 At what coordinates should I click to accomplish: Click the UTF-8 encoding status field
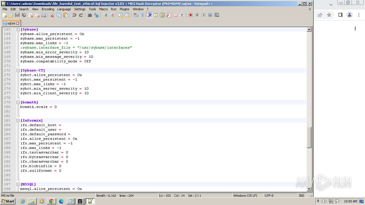click(281, 196)
